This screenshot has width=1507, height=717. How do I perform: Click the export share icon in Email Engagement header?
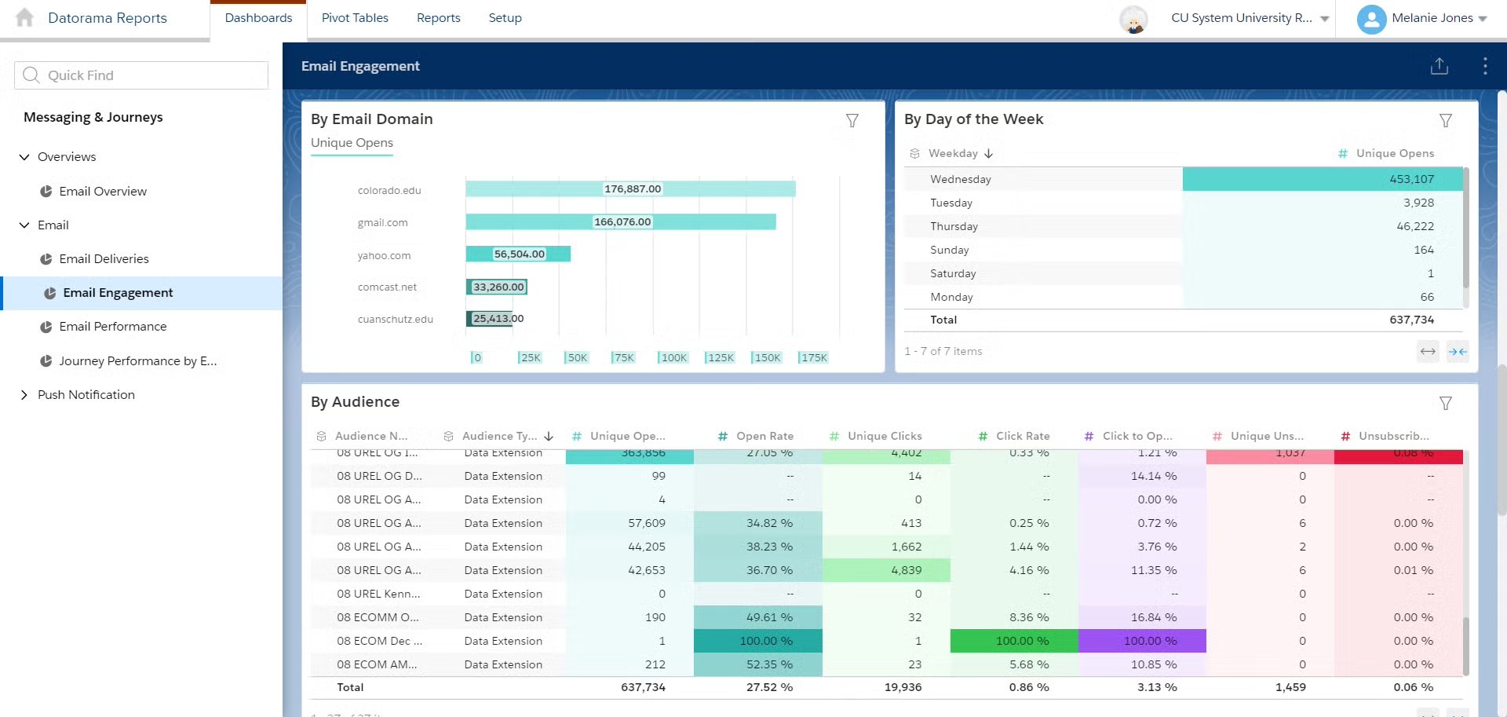coord(1439,66)
